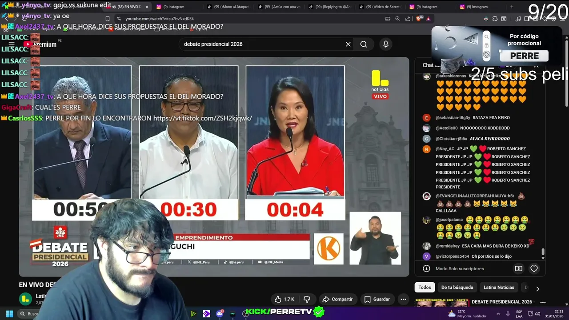This screenshot has height=320, width=569.
Task: Open the site settings icon by the URL
Action: (119, 19)
